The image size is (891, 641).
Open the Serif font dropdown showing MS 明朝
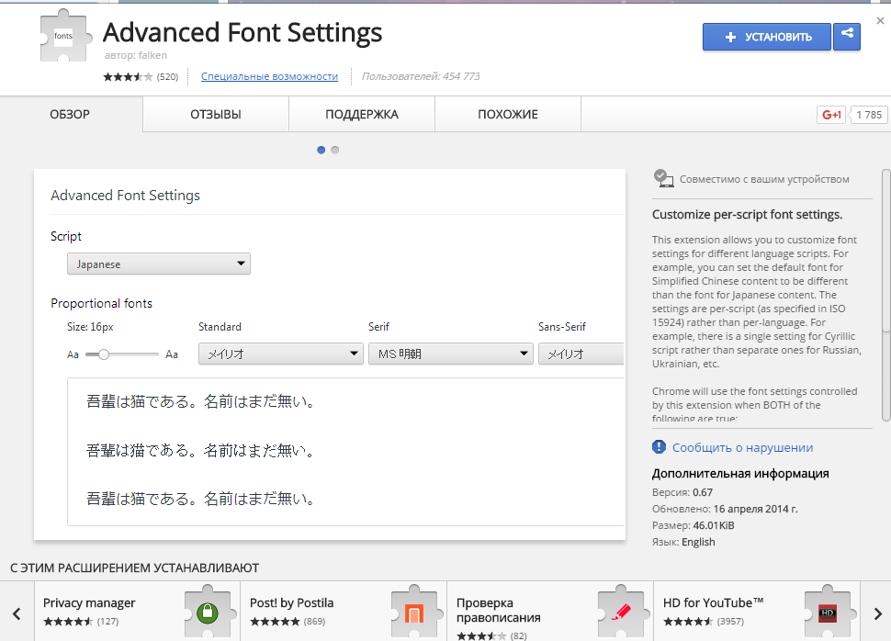tap(450, 354)
